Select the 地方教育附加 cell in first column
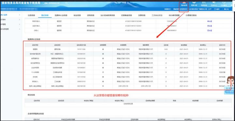Viewport: 235px width, 121px height. [x=35, y=63]
